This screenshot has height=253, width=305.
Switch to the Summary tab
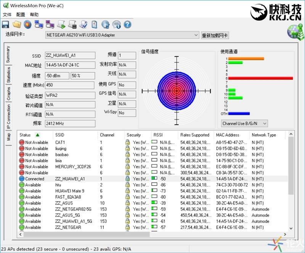tap(8, 54)
